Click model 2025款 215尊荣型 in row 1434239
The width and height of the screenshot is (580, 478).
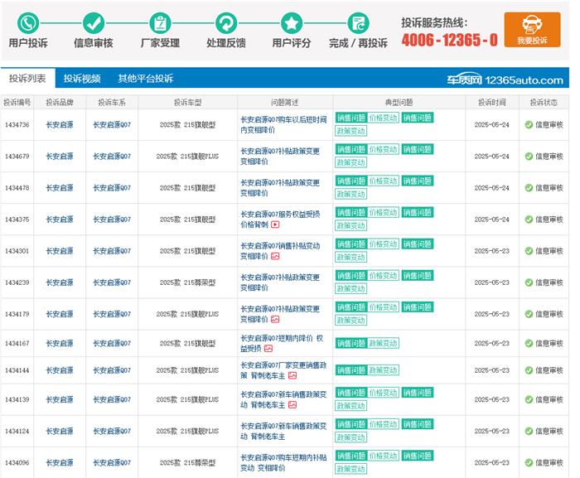point(187,282)
